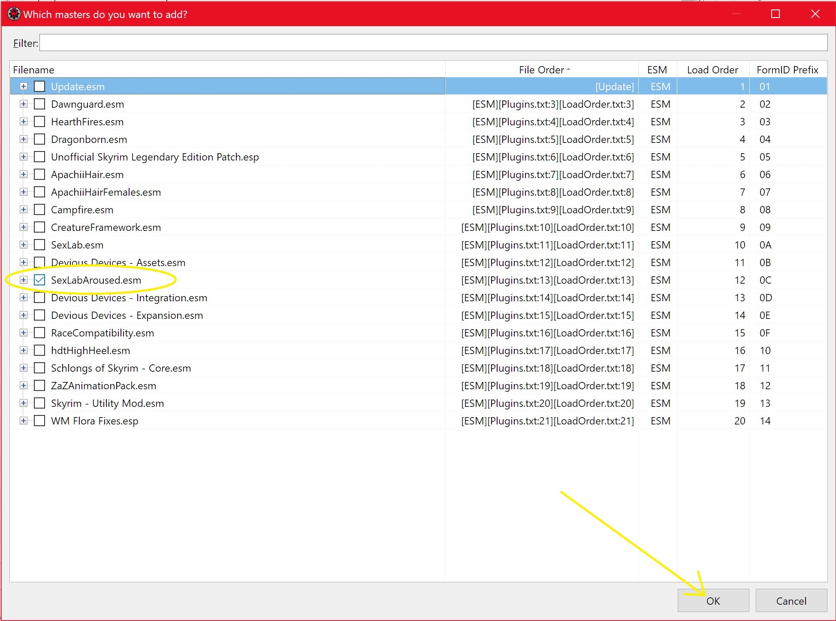Viewport: 836px width, 621px height.
Task: Tick the ZaZAnimationPack.esm checkbox
Action: 39,385
